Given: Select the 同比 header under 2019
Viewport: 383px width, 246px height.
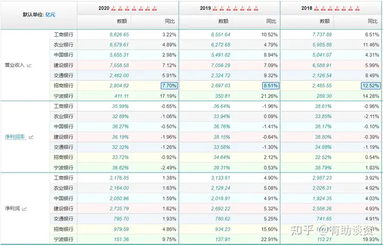Looking at the screenshot, I should point(271,21).
